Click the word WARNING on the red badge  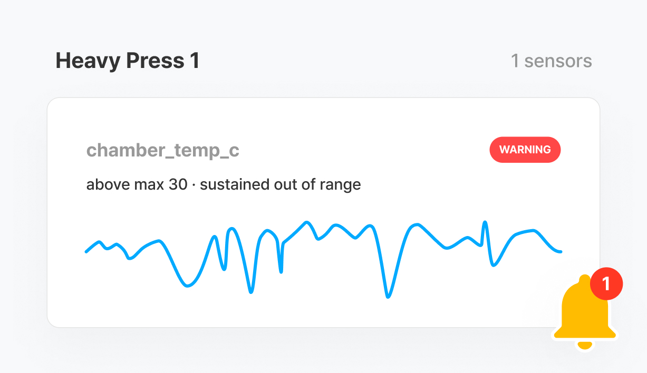point(525,150)
